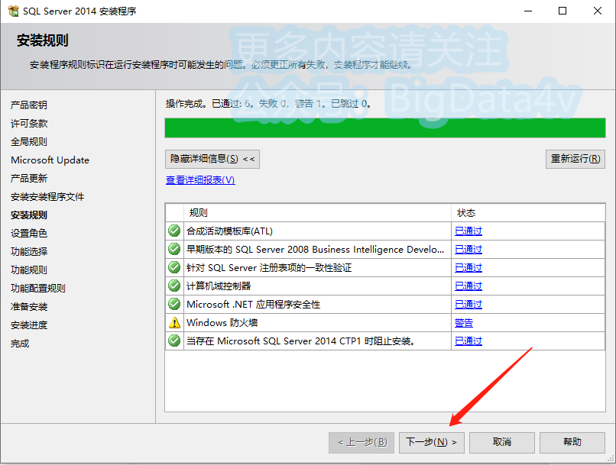Click rule text Microsoft .NET 应用程序安全性
Viewport: 616px width, 465px height.
click(254, 304)
